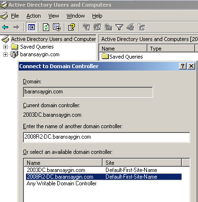Viewport: 198px width, 202px height.
Task: Click the Create New Group toolbar icon
Action: tap(97, 27)
